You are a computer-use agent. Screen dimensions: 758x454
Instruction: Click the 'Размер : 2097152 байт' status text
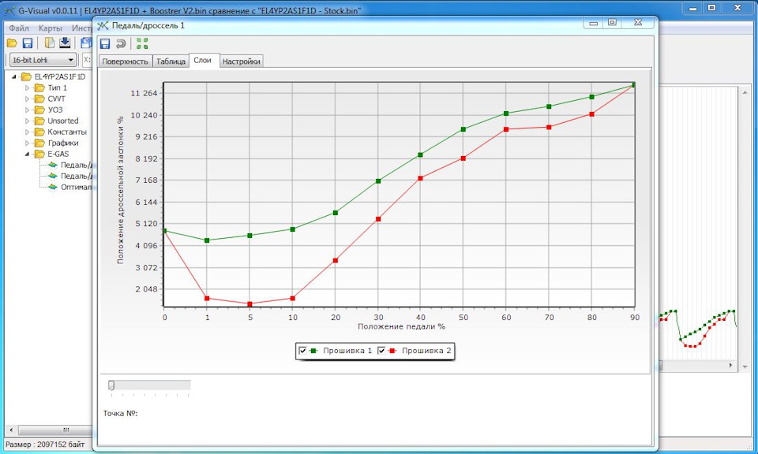(x=45, y=445)
